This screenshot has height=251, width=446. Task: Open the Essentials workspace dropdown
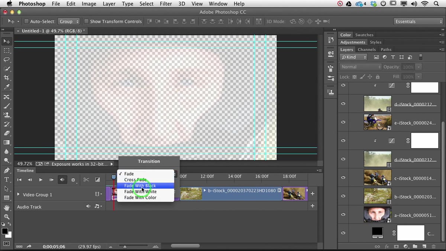(418, 22)
